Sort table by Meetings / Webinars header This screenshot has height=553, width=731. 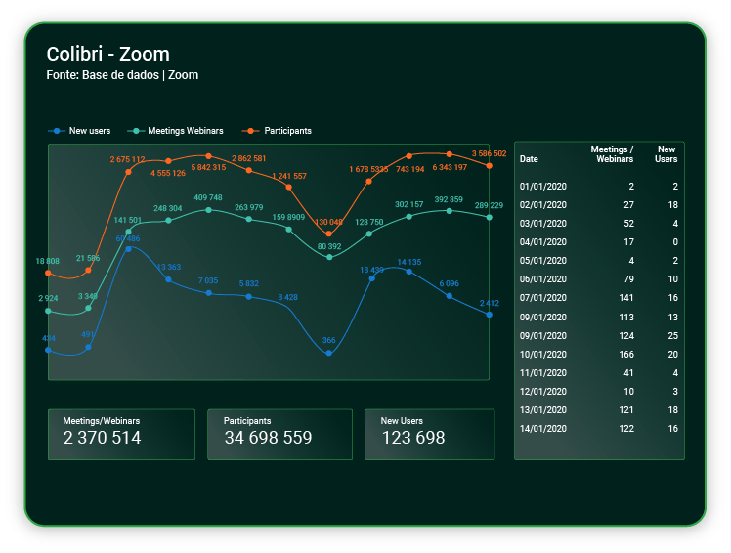612,154
